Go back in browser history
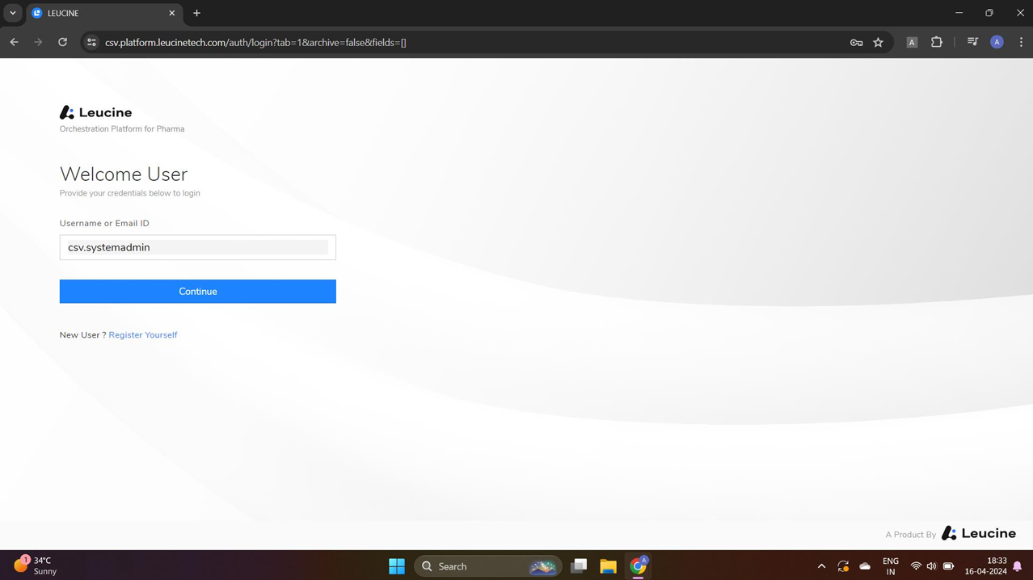1033x580 pixels. pyautogui.click(x=14, y=42)
